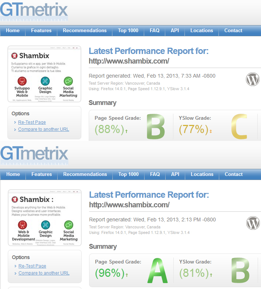Open FAQ in the menu above the 7:33 AM report
The image size is (261, 289).
coord(155,31)
